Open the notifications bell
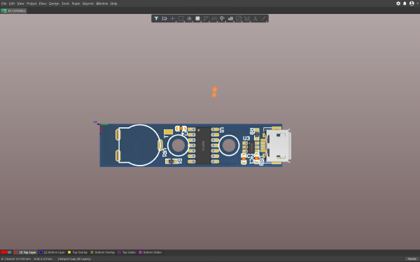Image resolution: width=420 pixels, height=262 pixels. pos(405,3)
